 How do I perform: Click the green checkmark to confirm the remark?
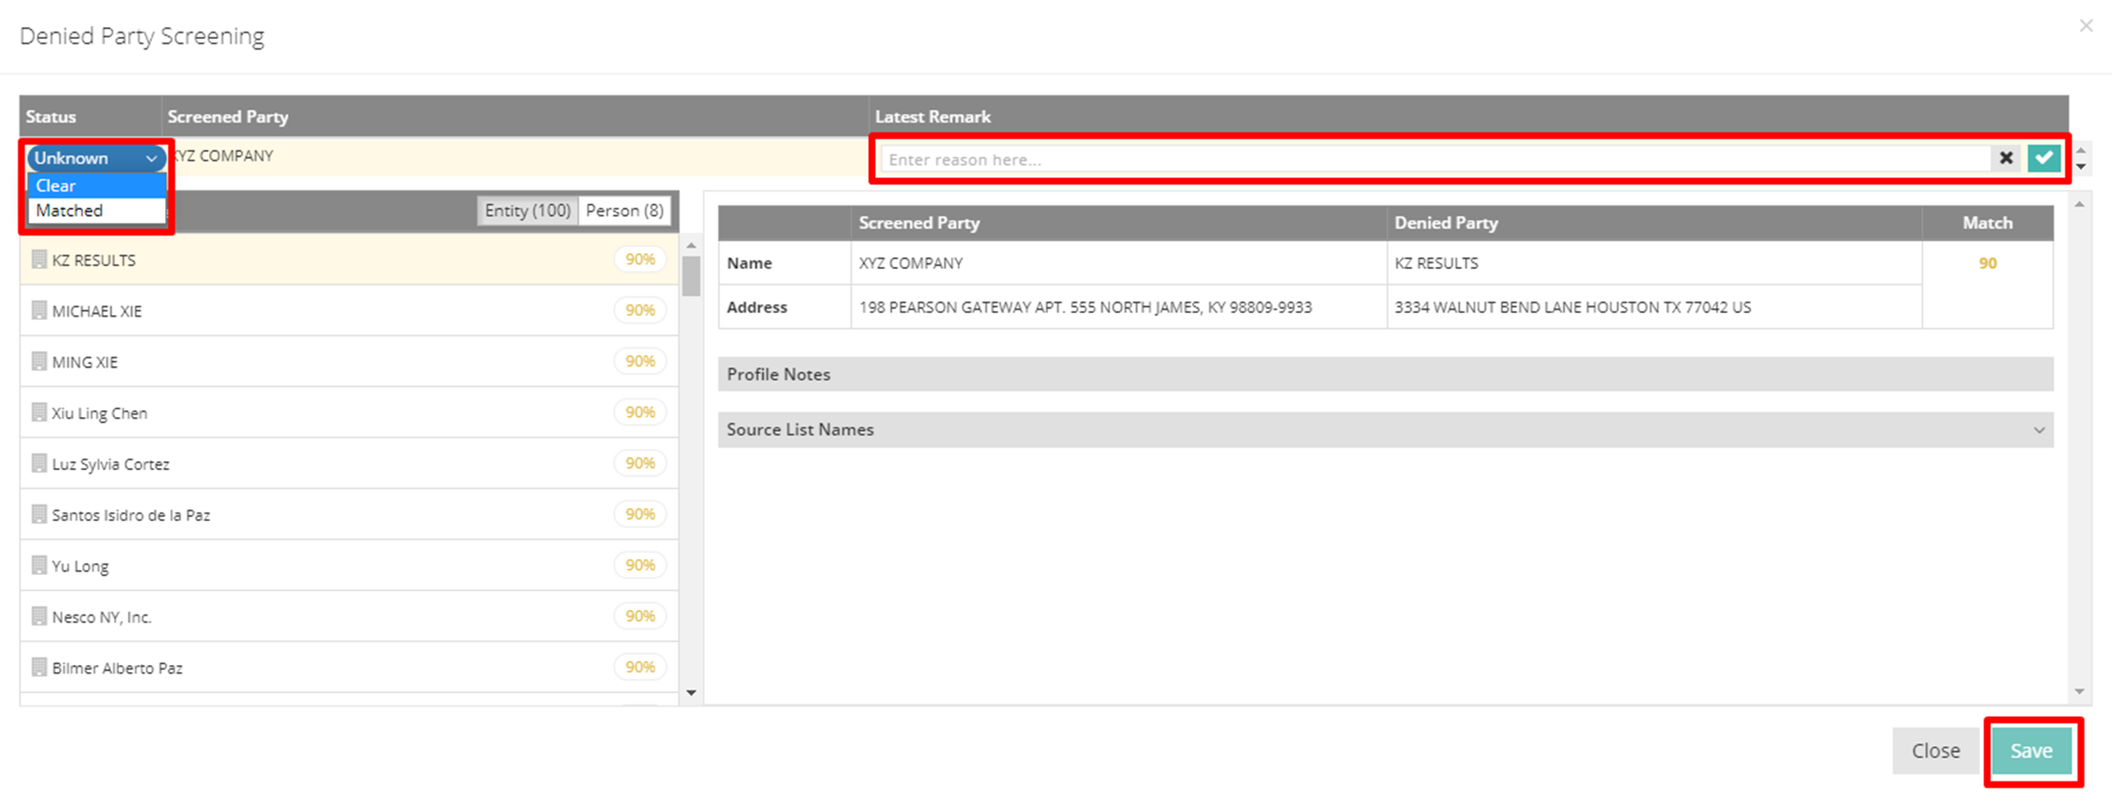point(2045,158)
